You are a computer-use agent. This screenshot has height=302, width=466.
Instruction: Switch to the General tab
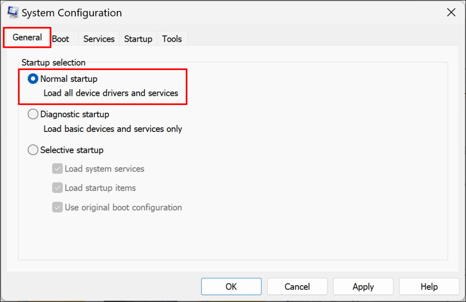tap(27, 38)
